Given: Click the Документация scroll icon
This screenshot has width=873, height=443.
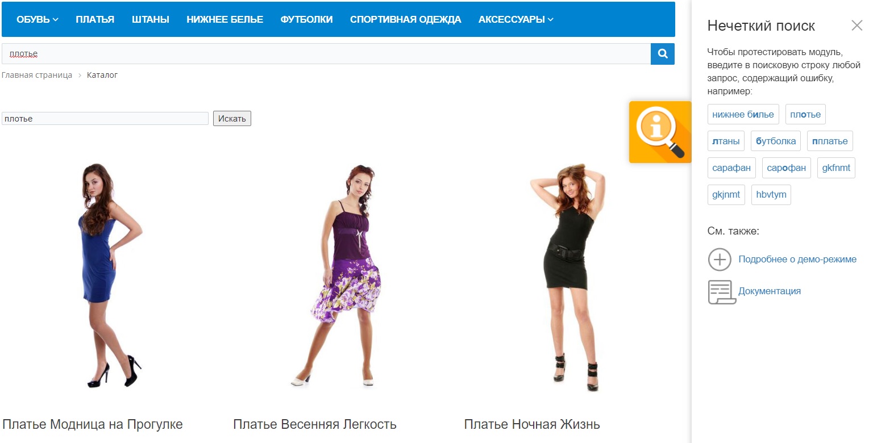Looking at the screenshot, I should [x=721, y=292].
